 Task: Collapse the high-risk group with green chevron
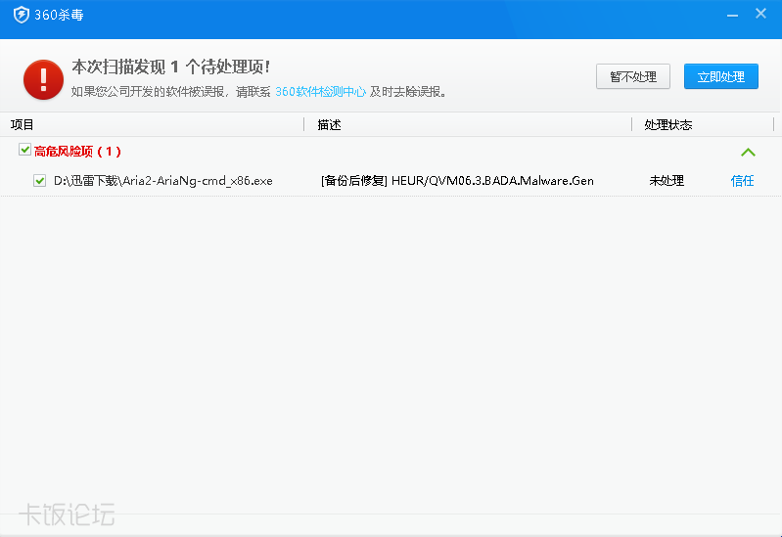(748, 152)
